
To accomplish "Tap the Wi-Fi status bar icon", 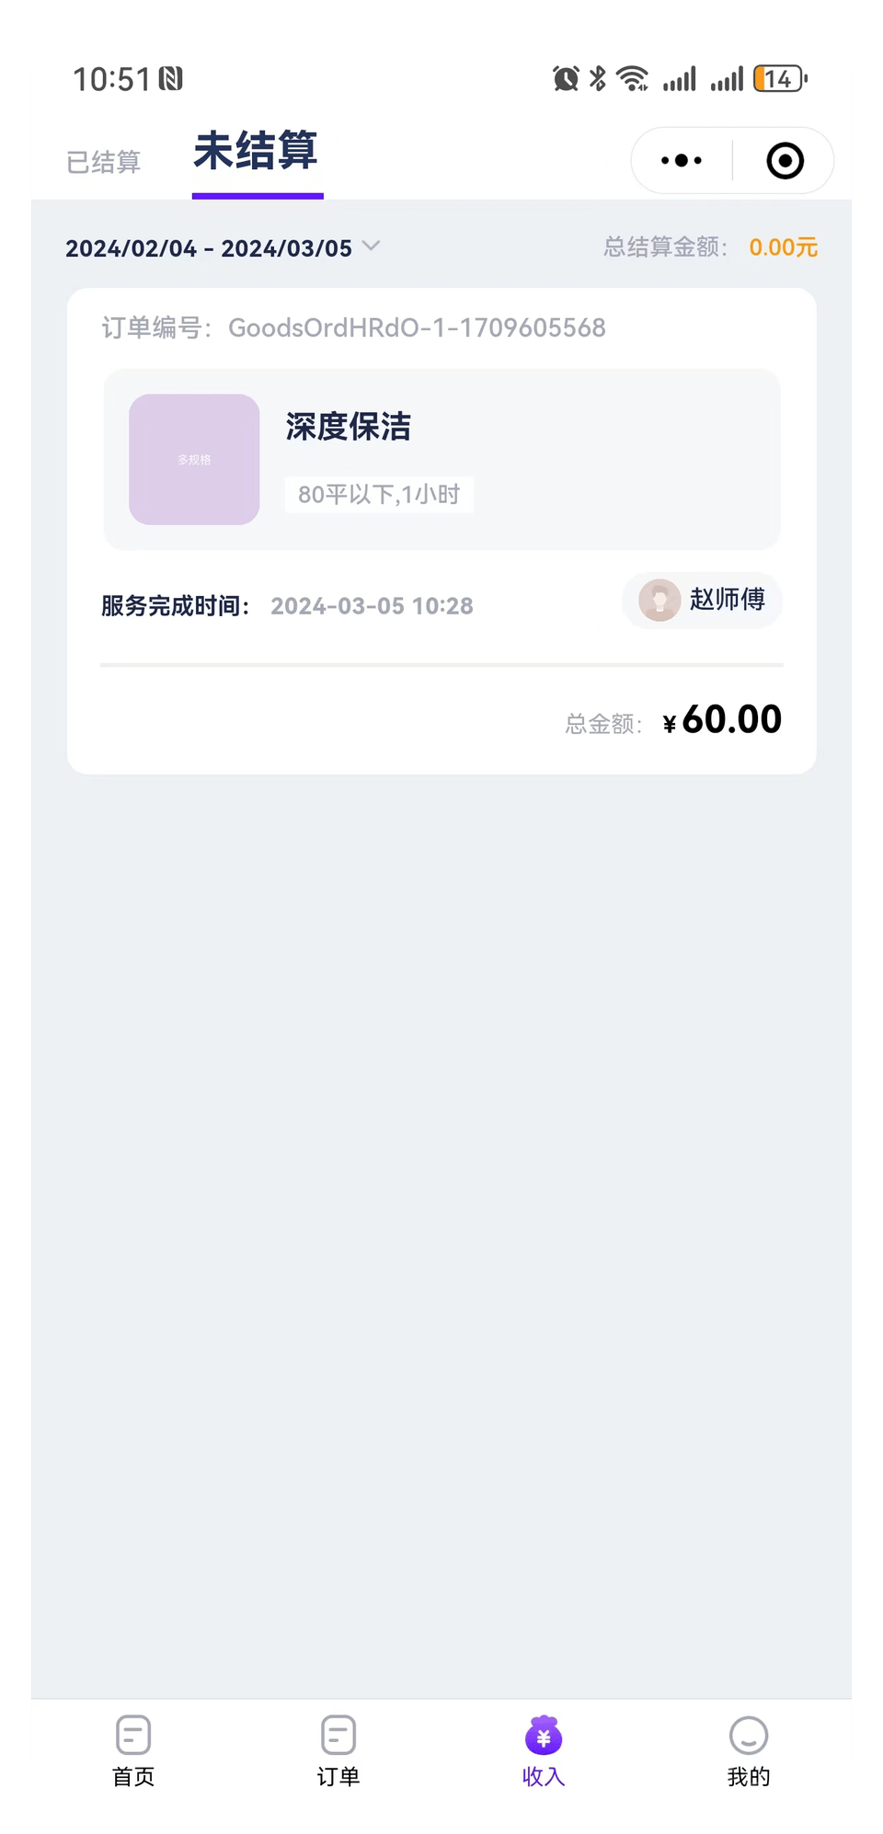I will (633, 79).
